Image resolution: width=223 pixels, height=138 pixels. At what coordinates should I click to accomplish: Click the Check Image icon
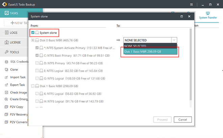click(x=6, y=92)
